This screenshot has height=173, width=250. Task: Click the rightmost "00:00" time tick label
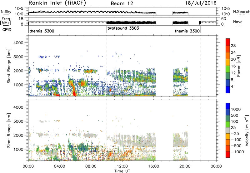coord(216,166)
